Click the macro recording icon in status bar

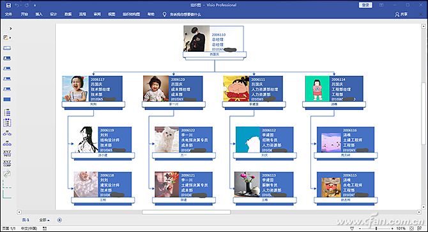pos(45,228)
